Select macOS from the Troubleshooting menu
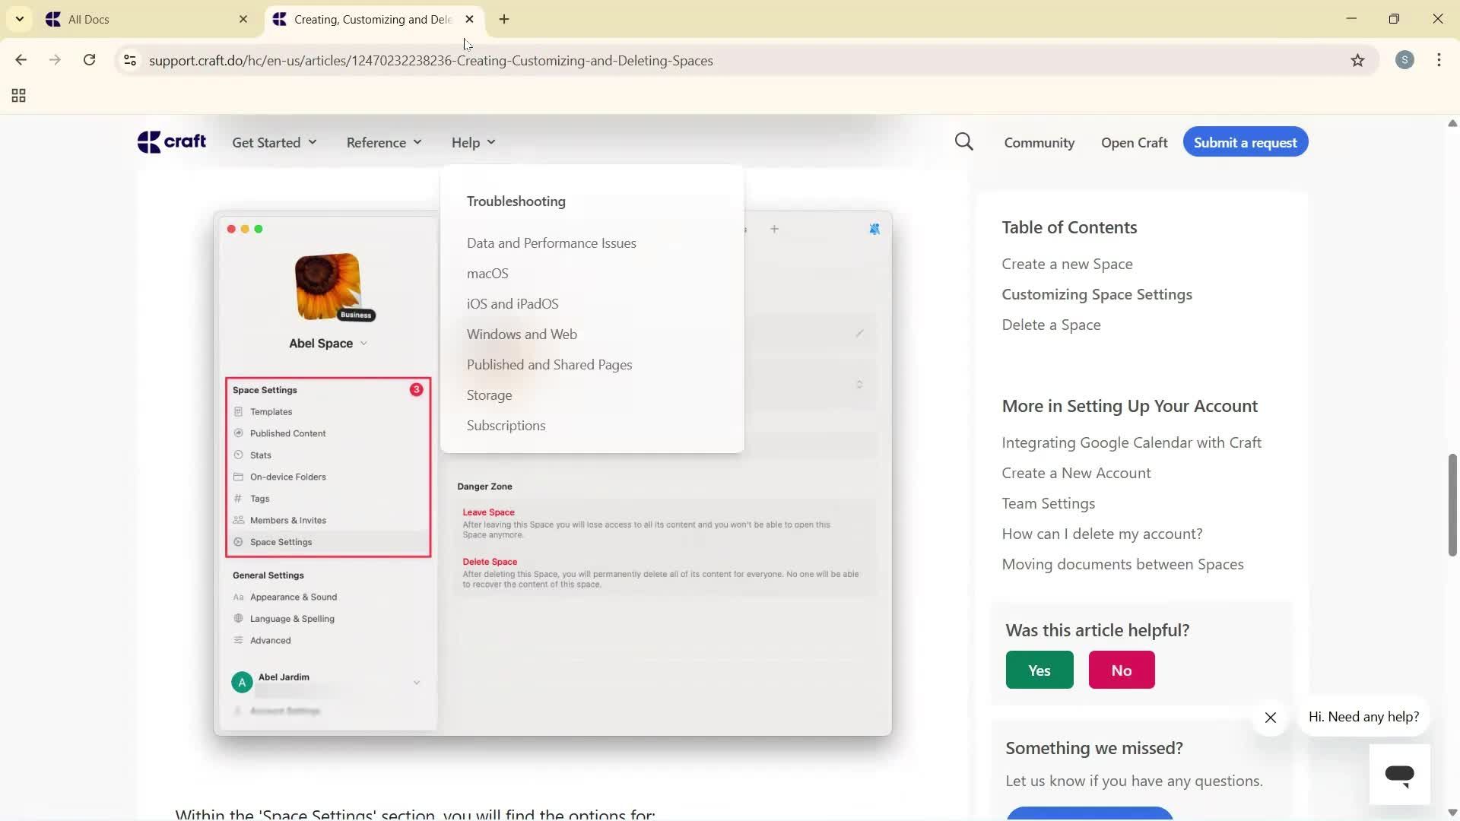The width and height of the screenshot is (1460, 821). (x=487, y=273)
